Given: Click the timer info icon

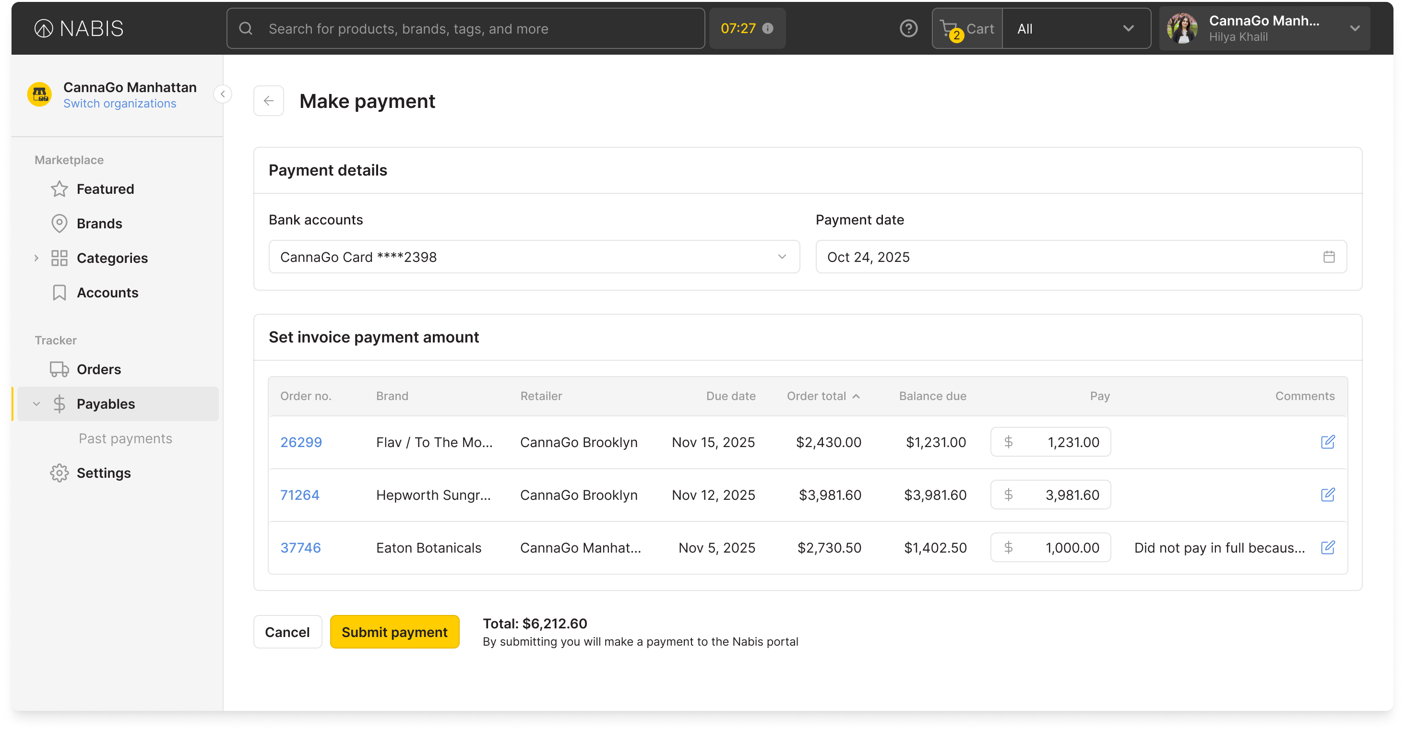Looking at the screenshot, I should point(767,28).
